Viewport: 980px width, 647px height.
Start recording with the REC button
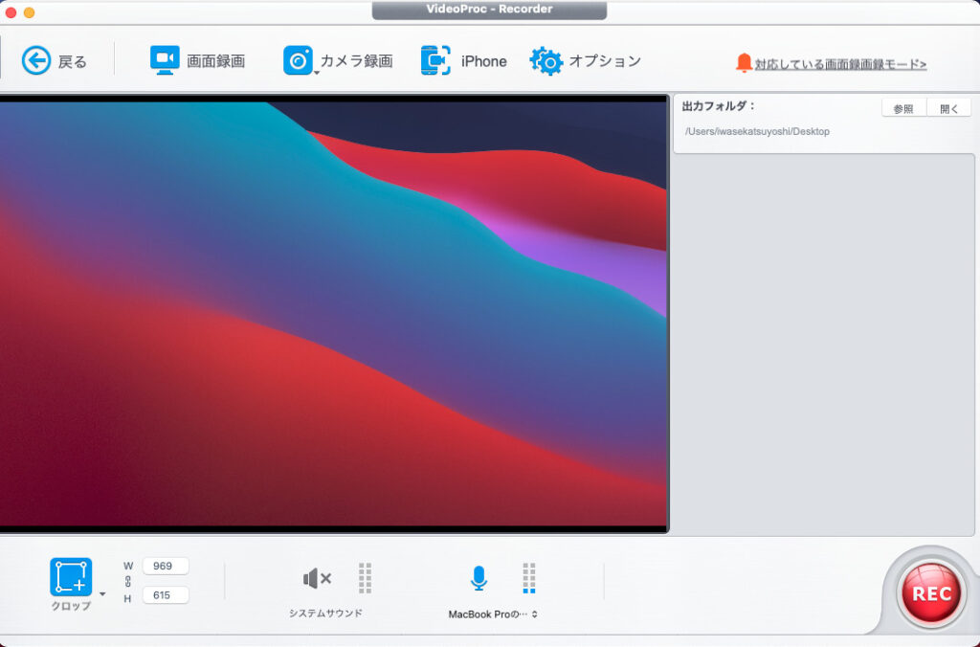(x=930, y=593)
